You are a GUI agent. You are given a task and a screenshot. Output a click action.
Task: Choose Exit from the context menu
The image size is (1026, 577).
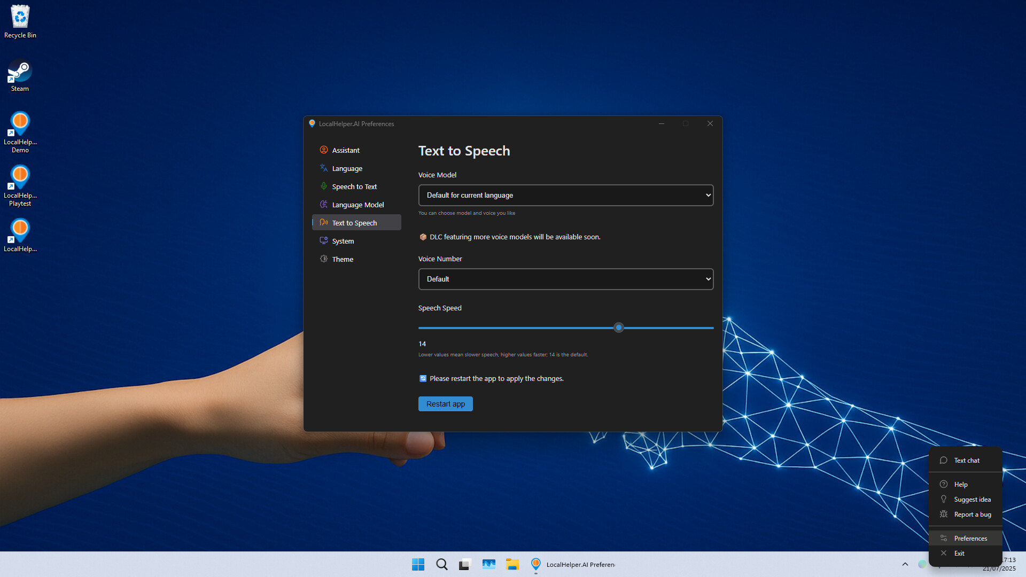click(x=959, y=553)
